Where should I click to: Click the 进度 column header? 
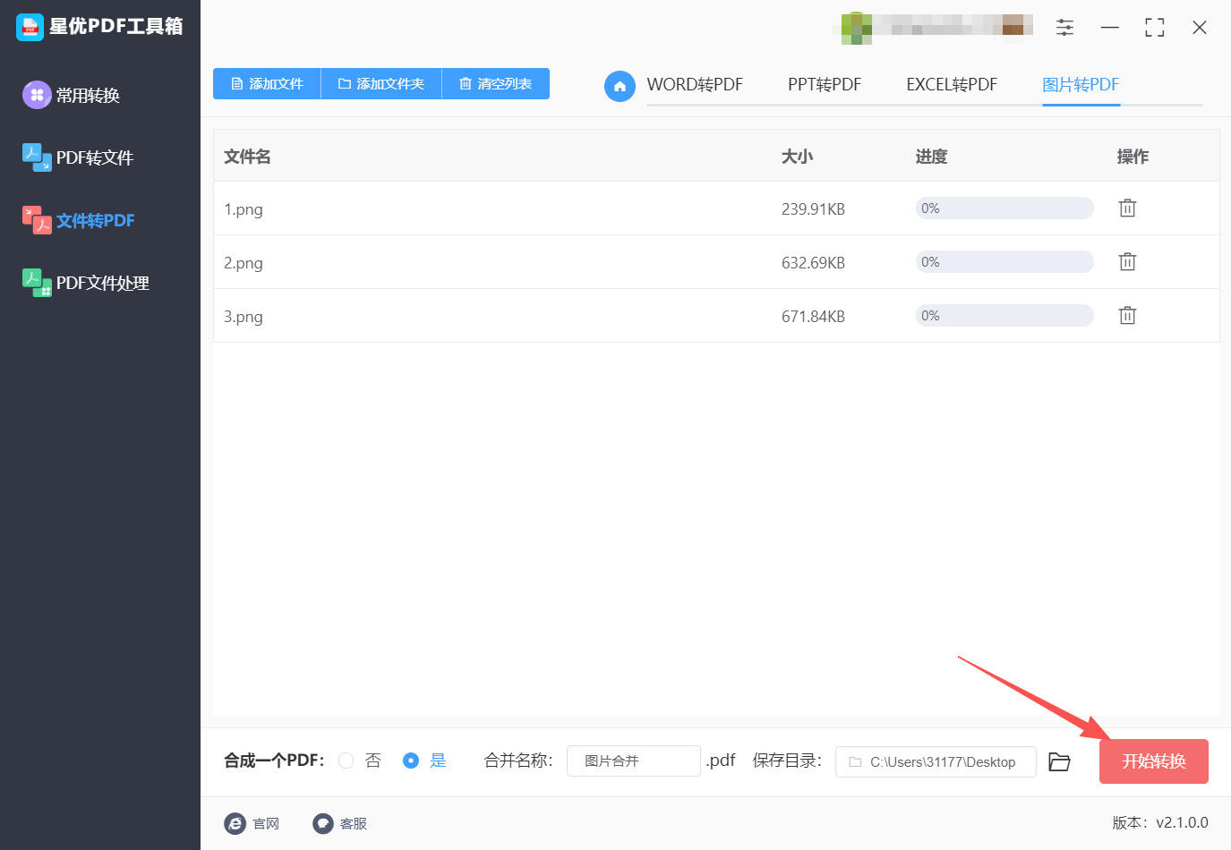coord(931,157)
